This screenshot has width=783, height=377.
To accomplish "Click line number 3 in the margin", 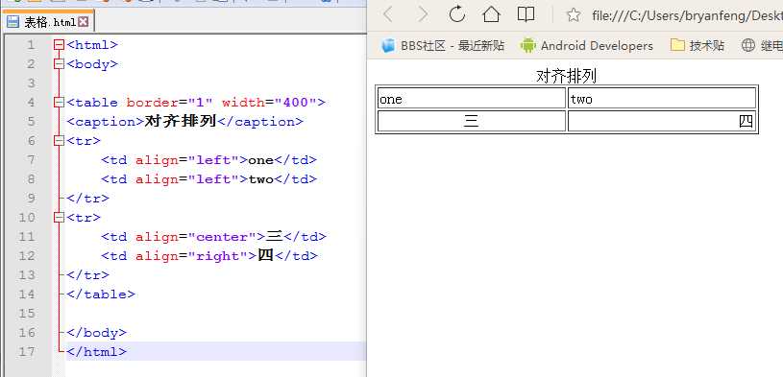I will point(31,83).
